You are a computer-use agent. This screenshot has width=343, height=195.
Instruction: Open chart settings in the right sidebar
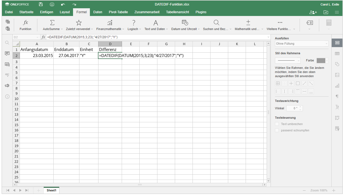(337, 86)
